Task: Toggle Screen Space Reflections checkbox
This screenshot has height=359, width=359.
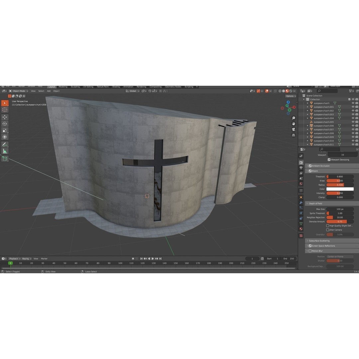Action: (310, 246)
